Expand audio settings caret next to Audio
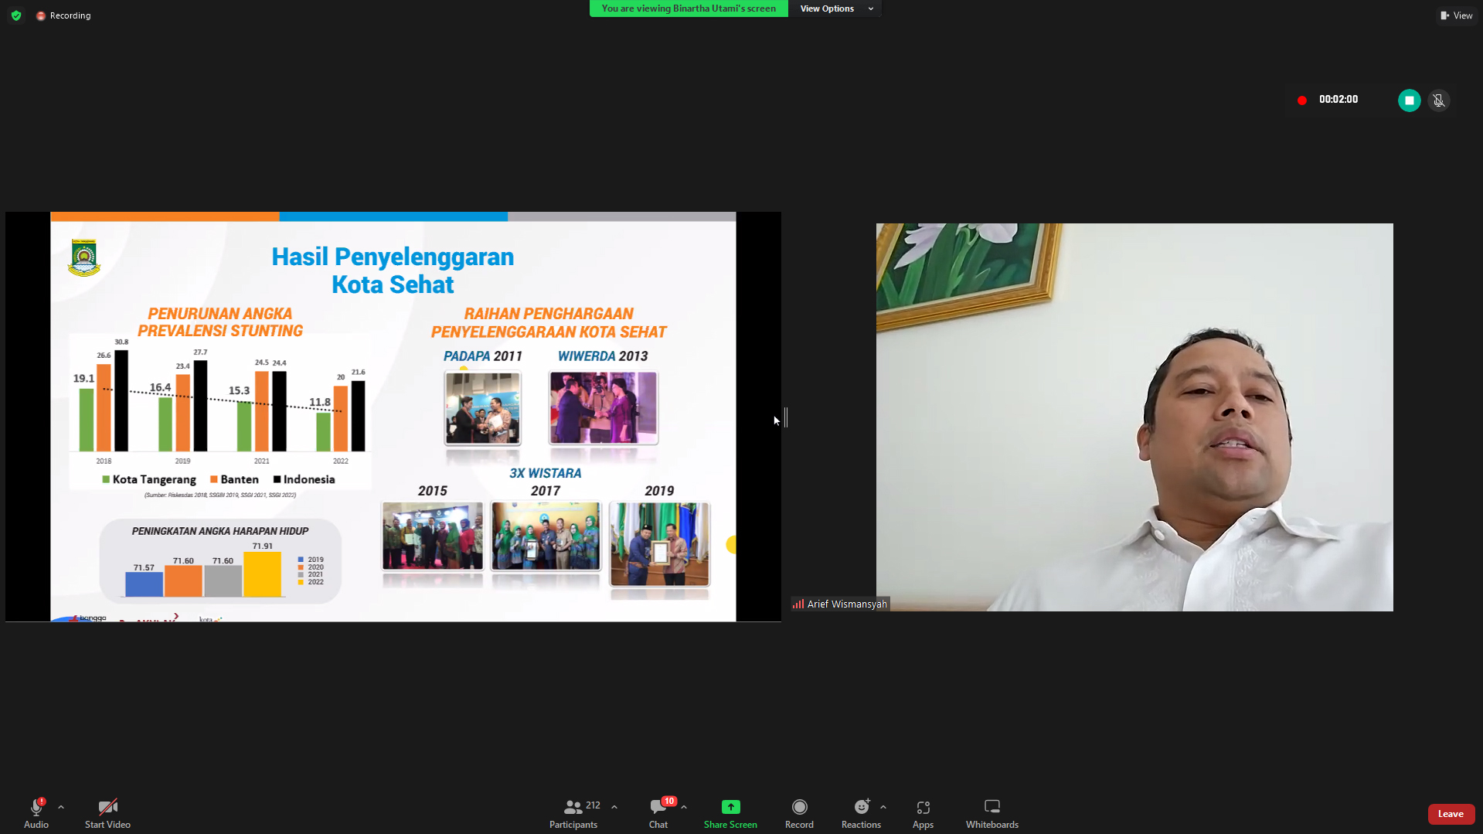 61,807
